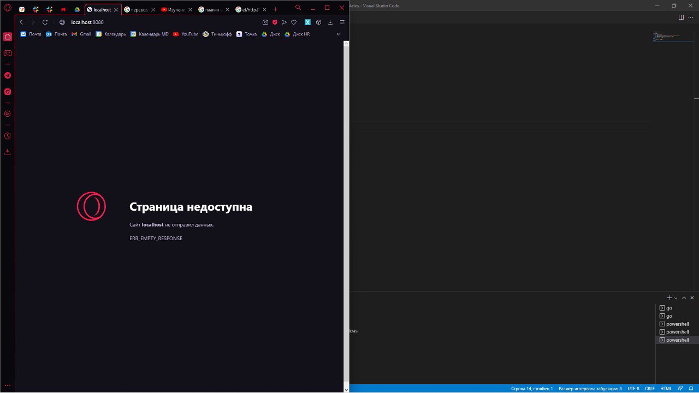Open the Точка bookmark

[246, 34]
